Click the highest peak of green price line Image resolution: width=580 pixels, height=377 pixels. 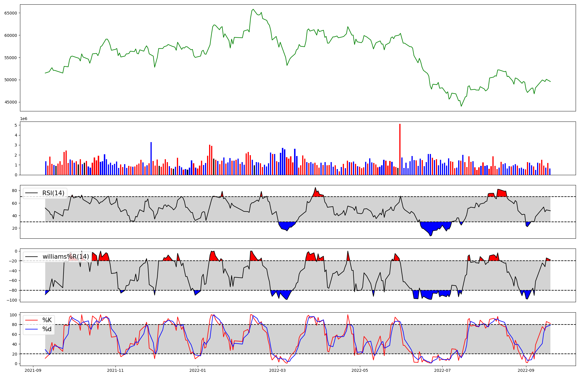253,9
